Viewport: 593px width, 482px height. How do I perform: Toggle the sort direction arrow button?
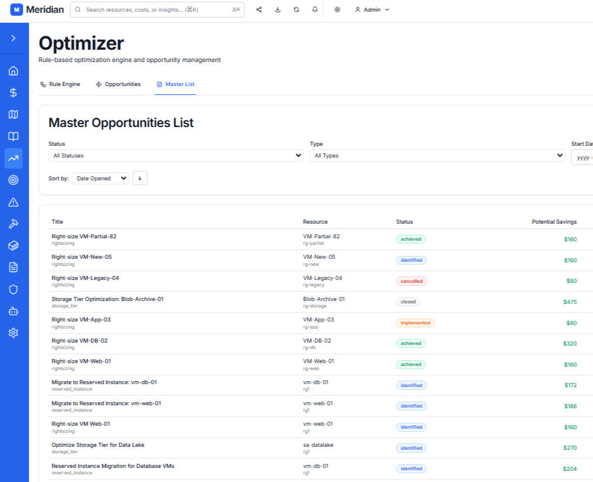pos(140,179)
